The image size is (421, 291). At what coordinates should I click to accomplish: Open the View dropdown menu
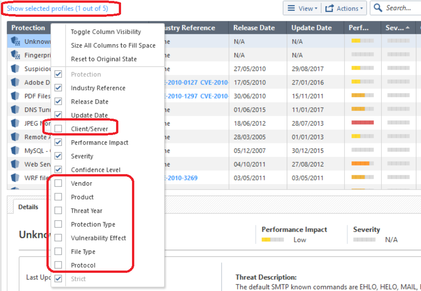click(306, 8)
